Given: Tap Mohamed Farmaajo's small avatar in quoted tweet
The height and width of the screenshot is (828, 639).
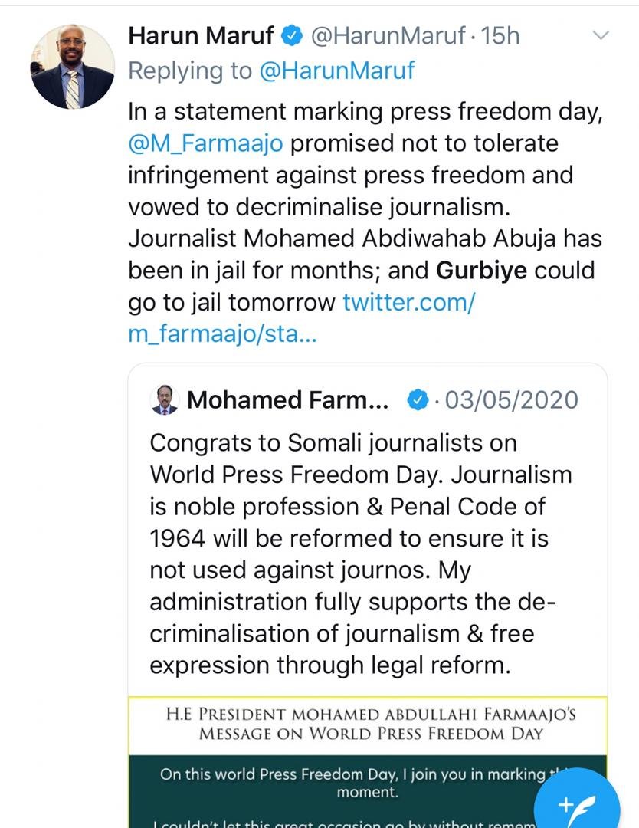Looking at the screenshot, I should [x=165, y=400].
